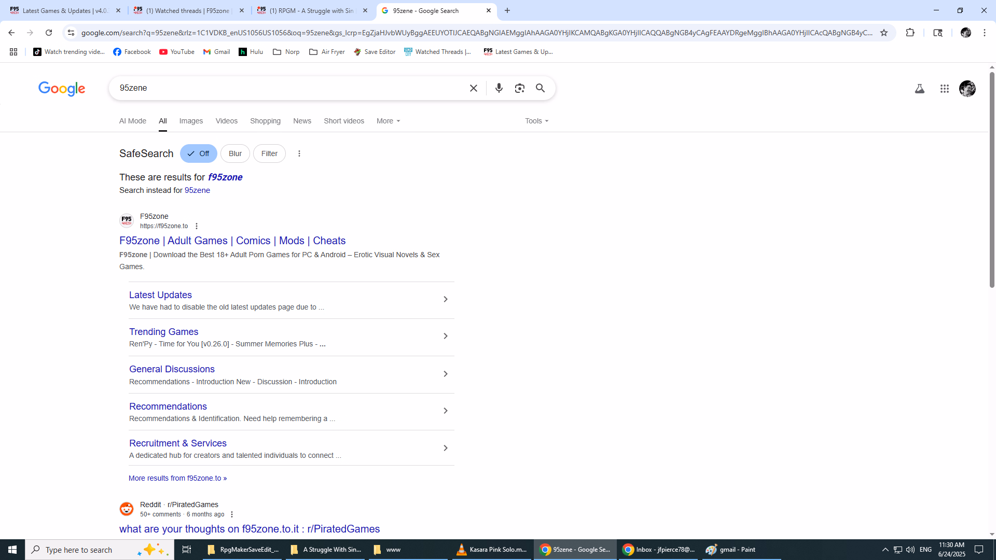The height and width of the screenshot is (560, 996).
Task: View site information icon in address bar
Action: tap(71, 33)
